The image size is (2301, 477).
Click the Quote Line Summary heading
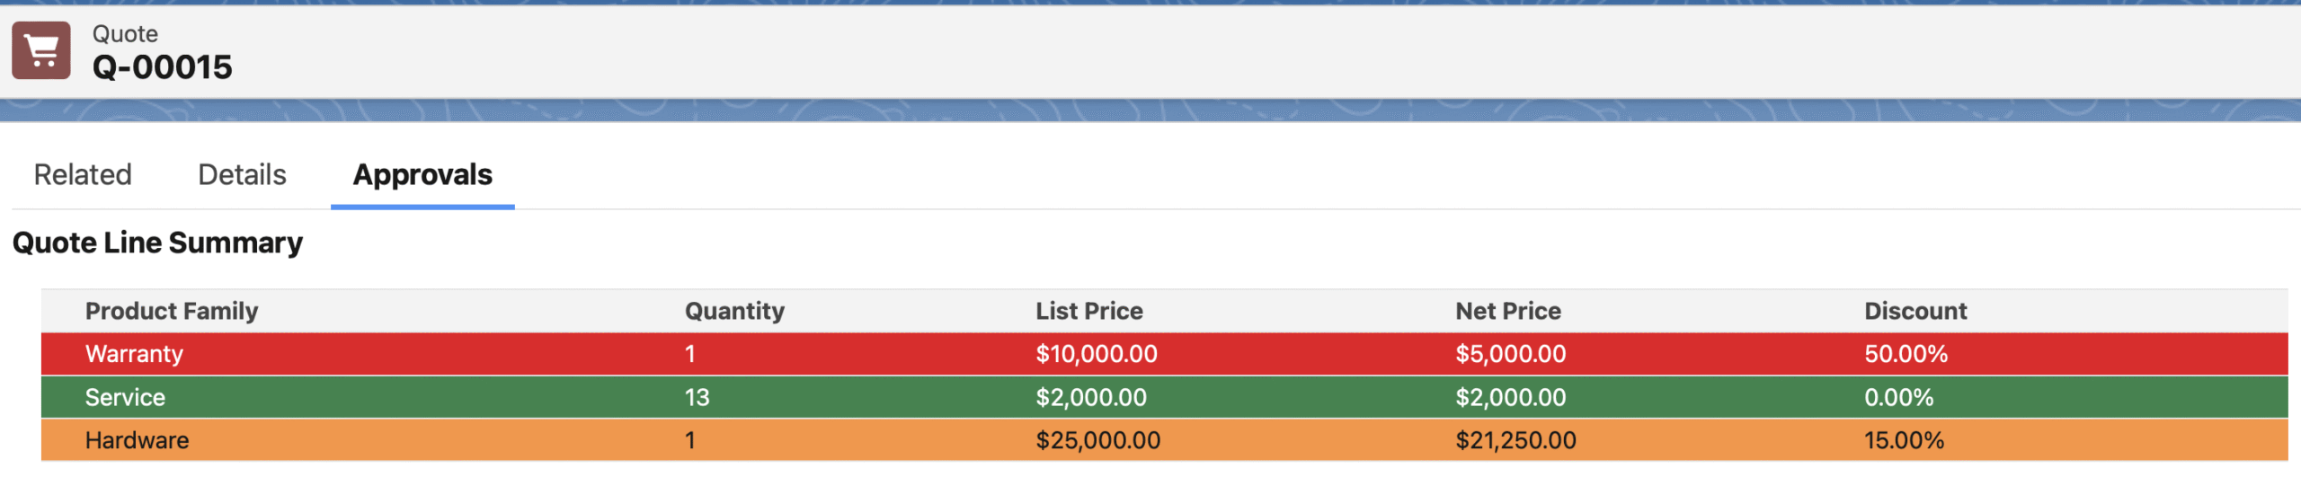[157, 243]
